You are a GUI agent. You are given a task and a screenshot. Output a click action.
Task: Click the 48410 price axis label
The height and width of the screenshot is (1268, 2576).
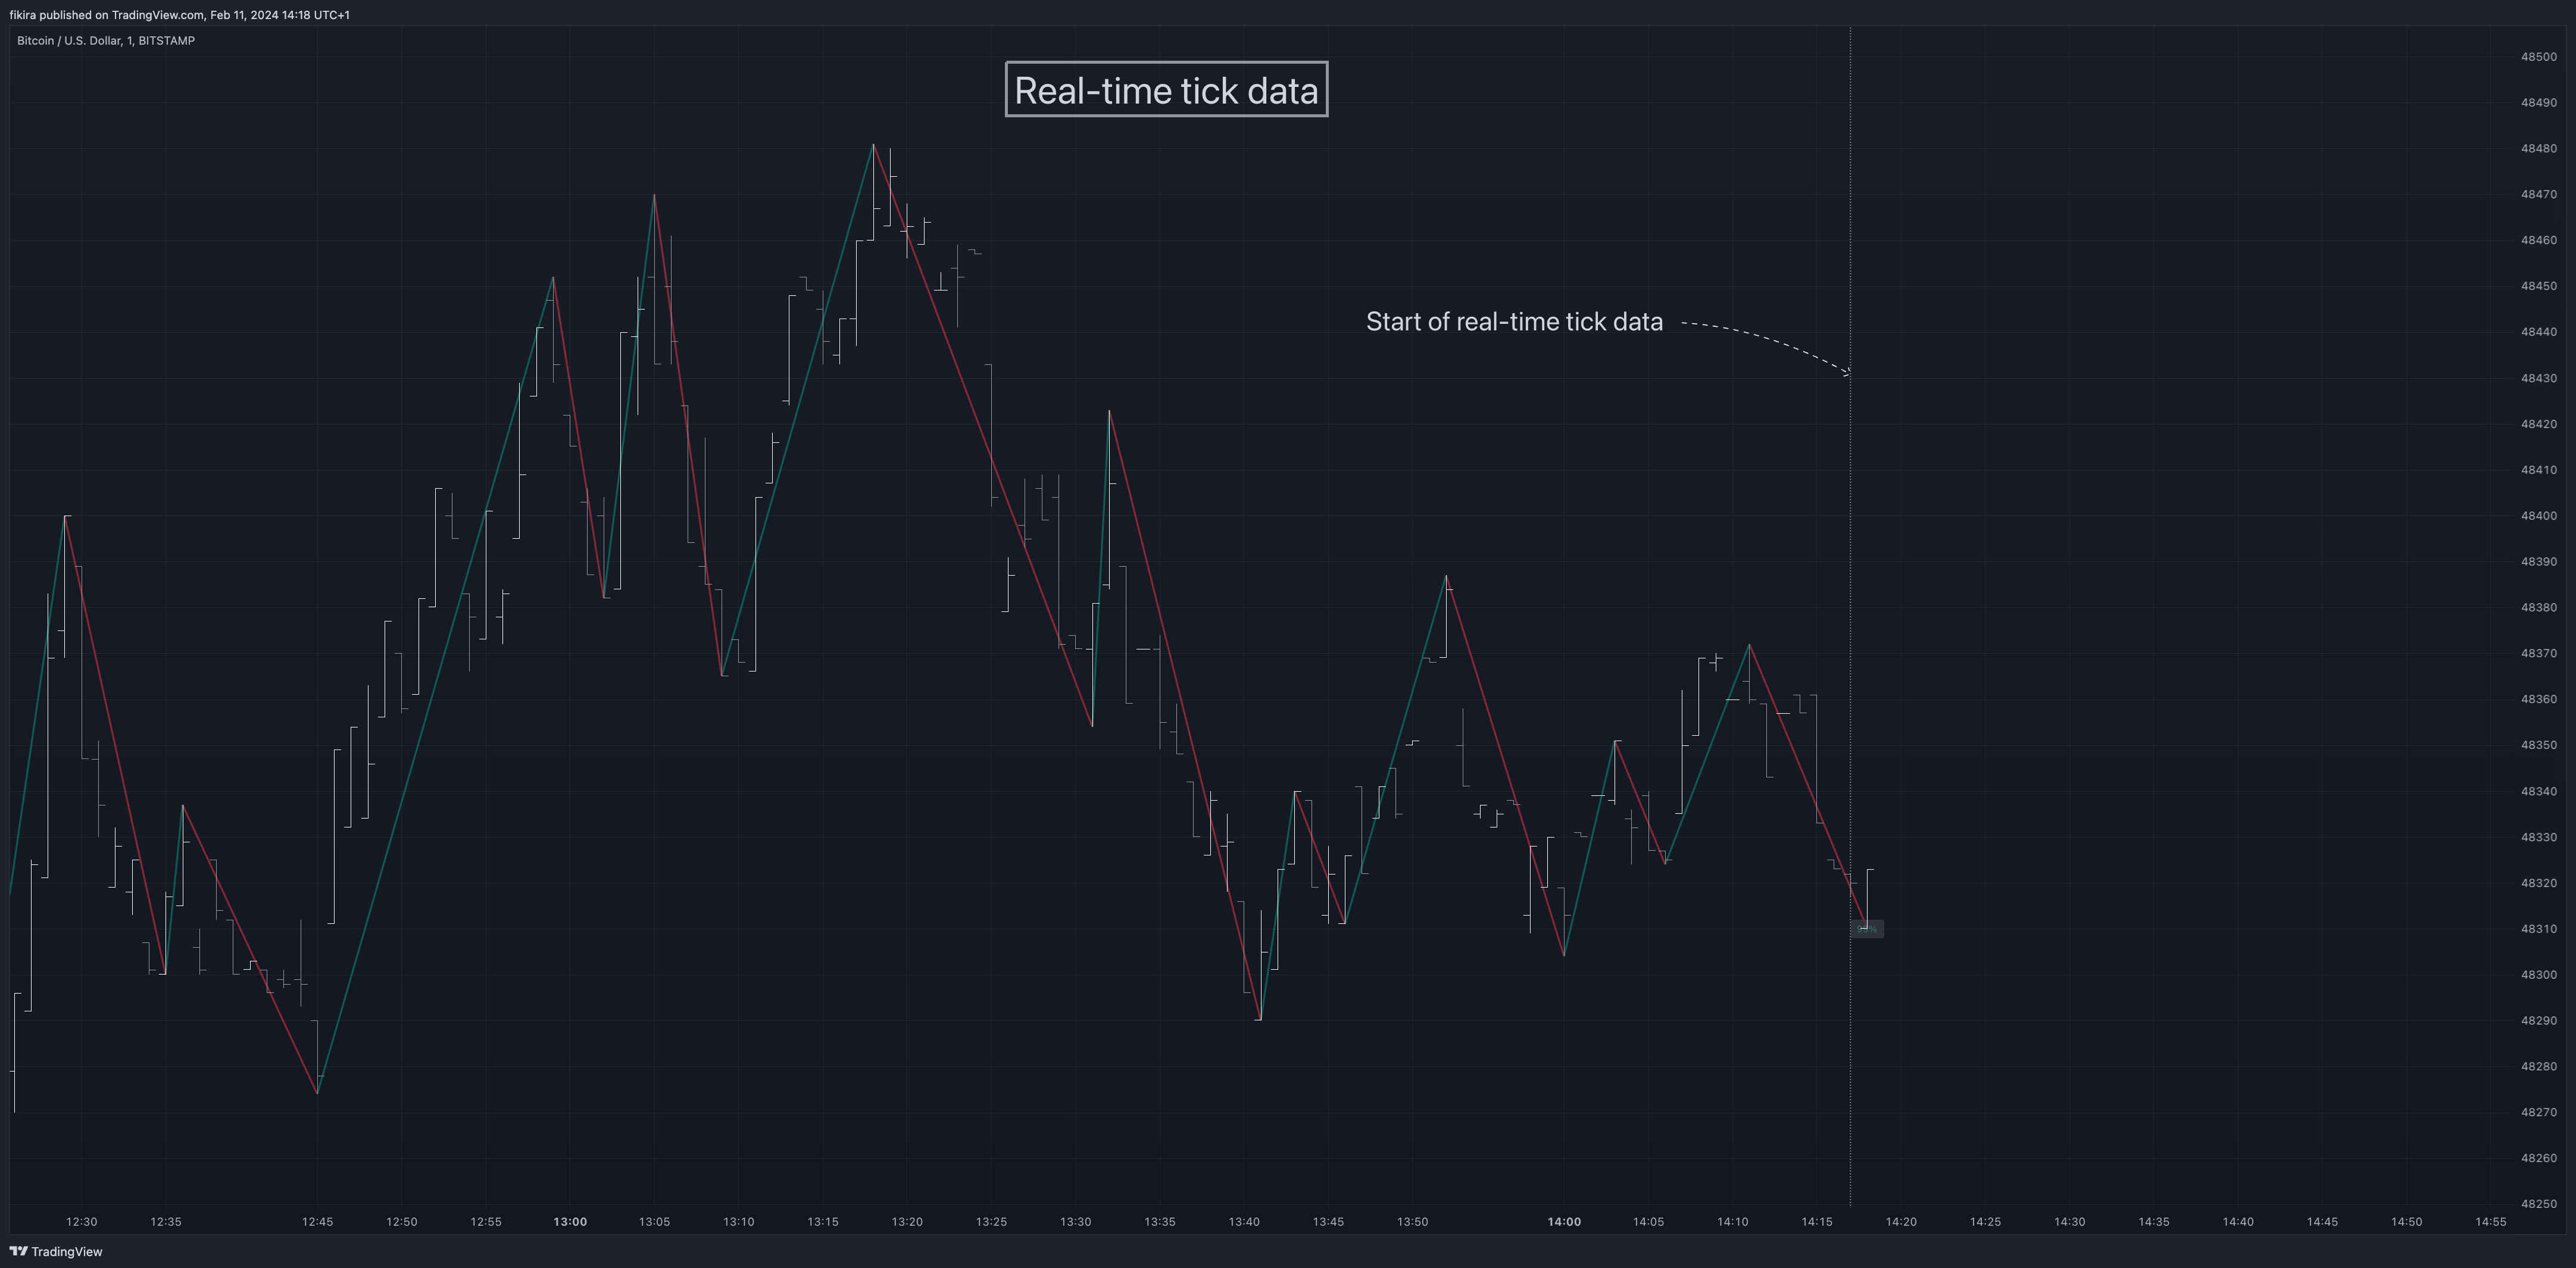click(x=2539, y=470)
